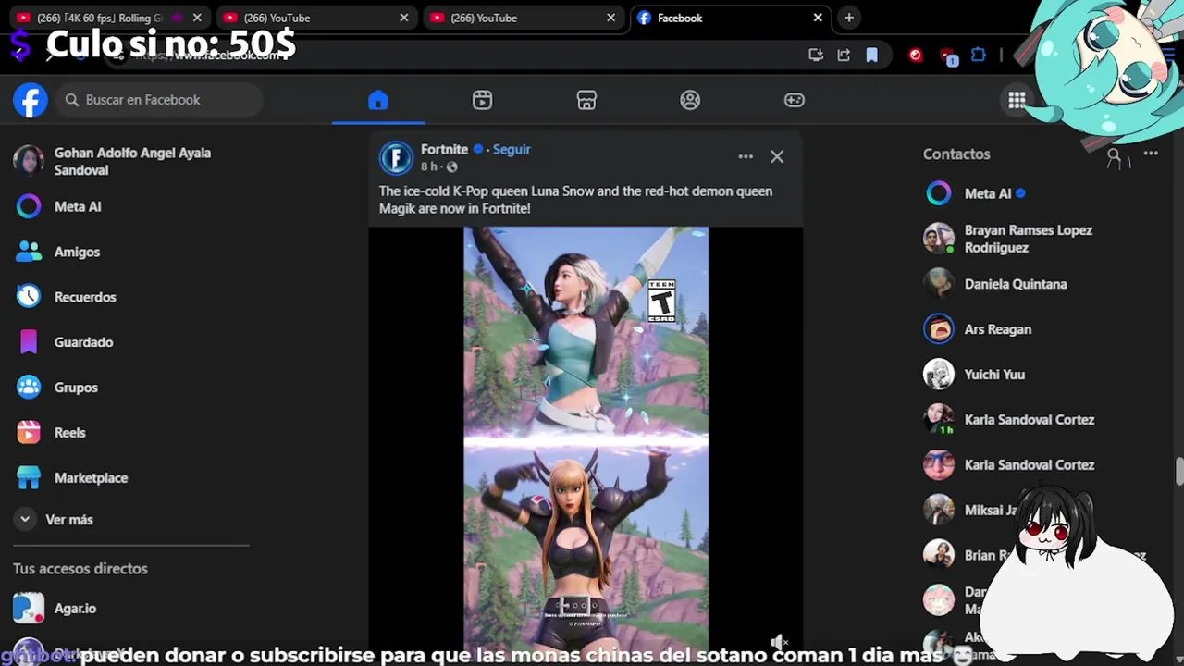Open the Gaming tab in top bar
1184x666 pixels.
[795, 100]
